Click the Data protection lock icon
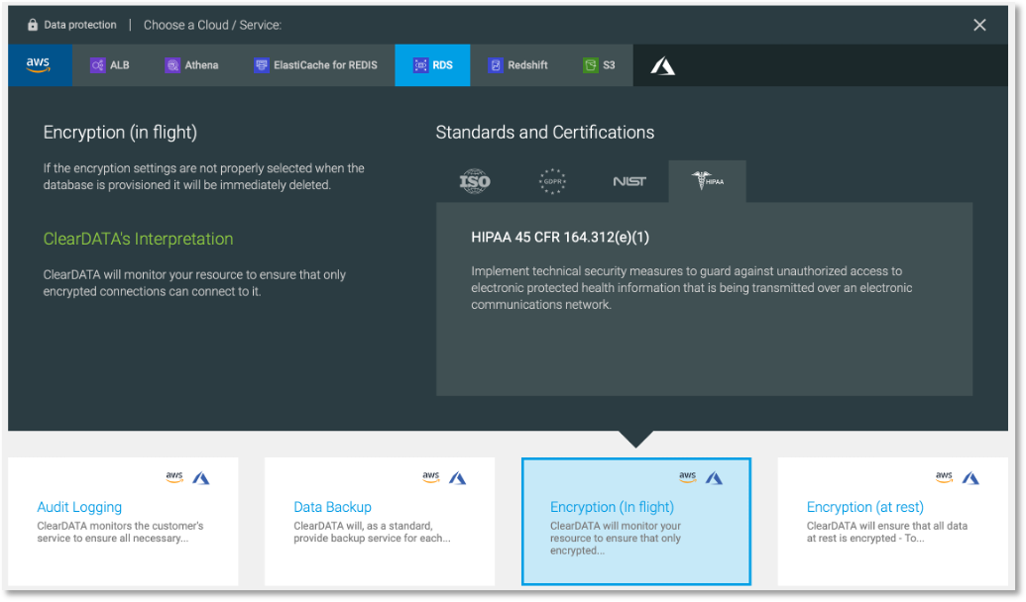 click(x=33, y=25)
